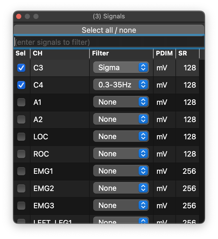
Task: Sort by the CH column header
Action: (x=60, y=53)
